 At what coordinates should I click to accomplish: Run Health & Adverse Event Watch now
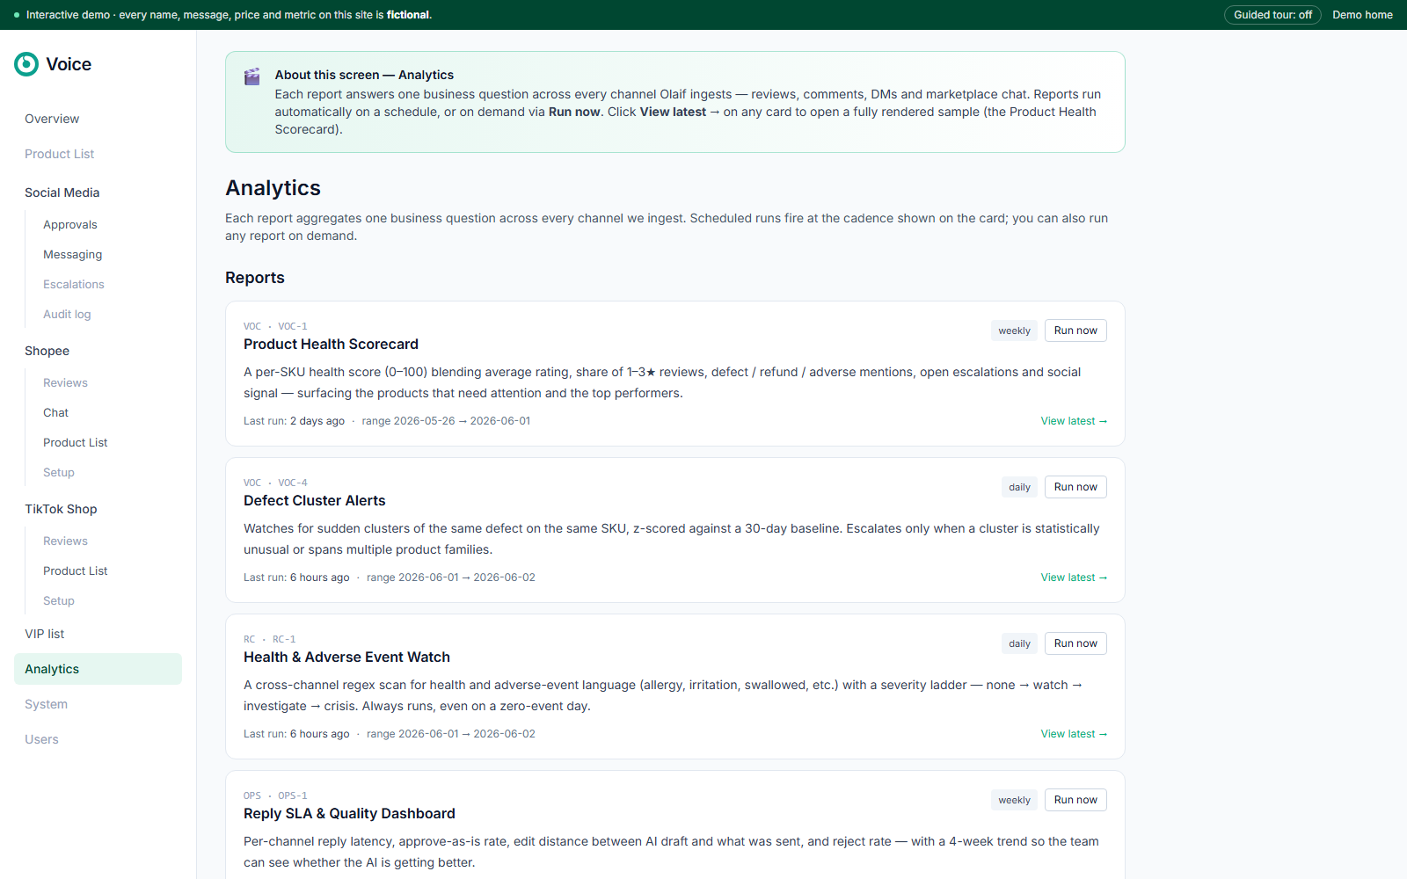(x=1075, y=643)
